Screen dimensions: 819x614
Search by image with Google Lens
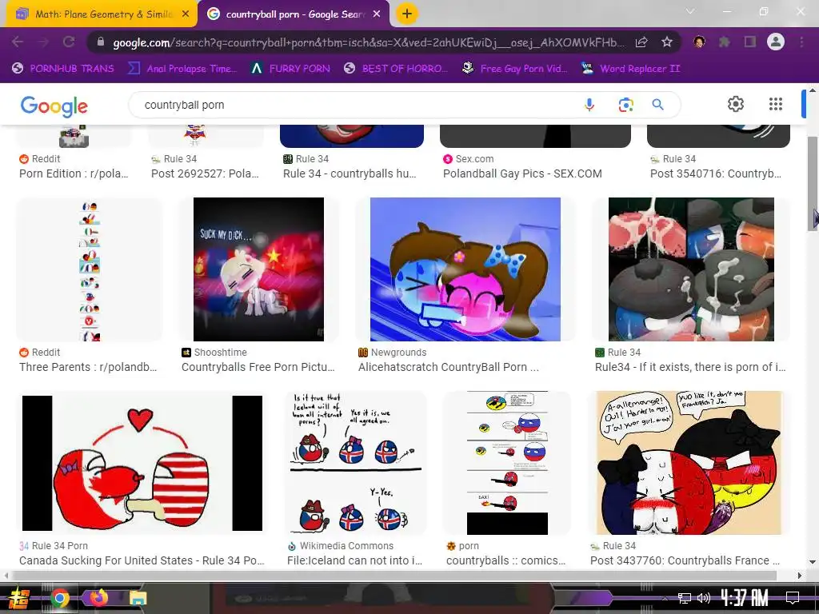(x=625, y=105)
